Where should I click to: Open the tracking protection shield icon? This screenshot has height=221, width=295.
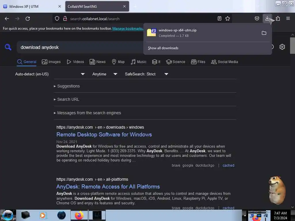point(57,18)
